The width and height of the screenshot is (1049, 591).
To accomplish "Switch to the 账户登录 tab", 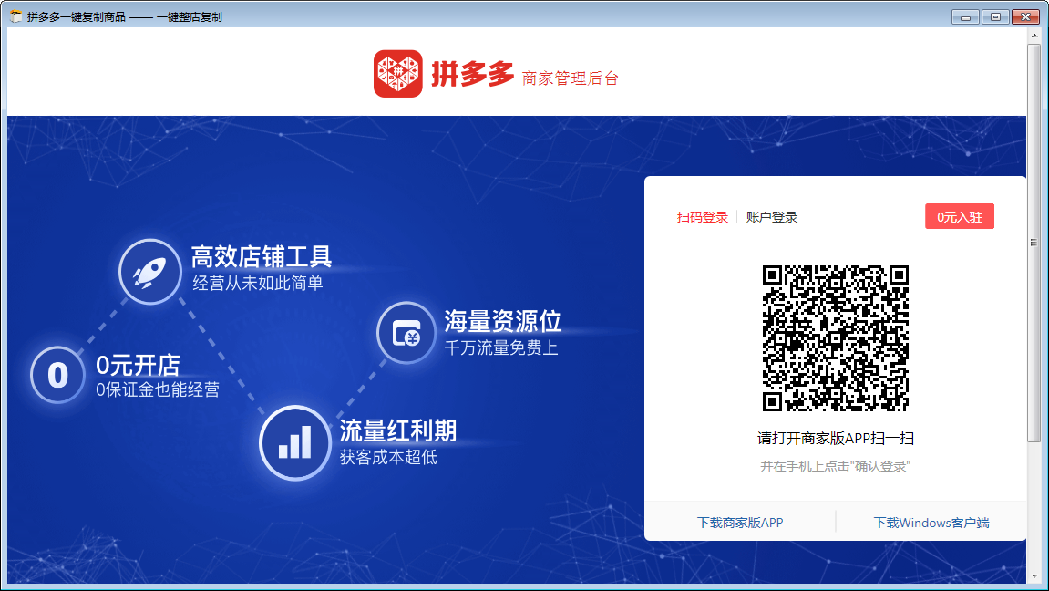I will click(771, 217).
